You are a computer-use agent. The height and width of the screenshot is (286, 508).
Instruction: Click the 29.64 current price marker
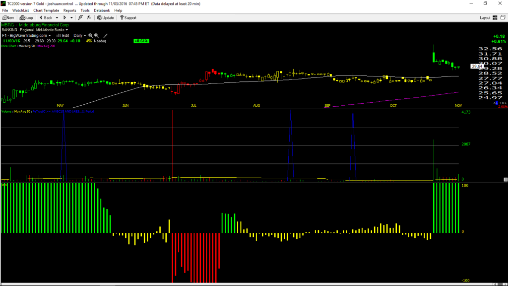[476, 66]
